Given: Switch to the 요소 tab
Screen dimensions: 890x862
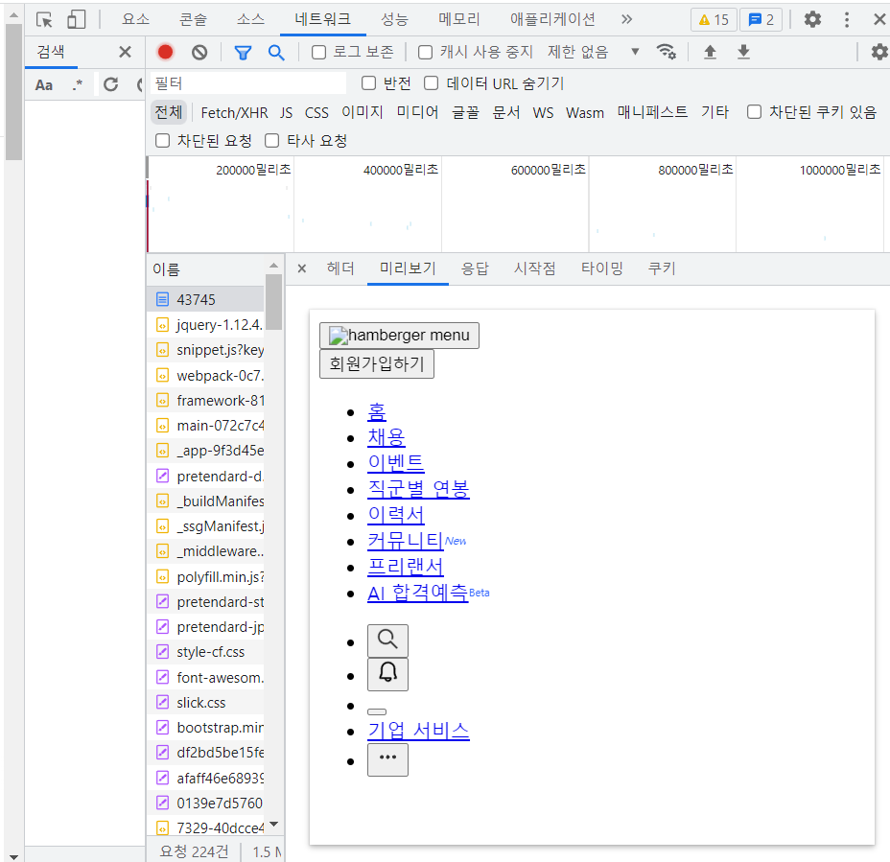Looking at the screenshot, I should pyautogui.click(x=136, y=20).
